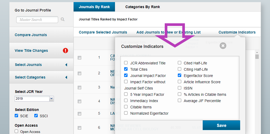270x134 pixels.
Task: Select journal rank 4 checkbox
Action: pyautogui.click(x=79, y=102)
